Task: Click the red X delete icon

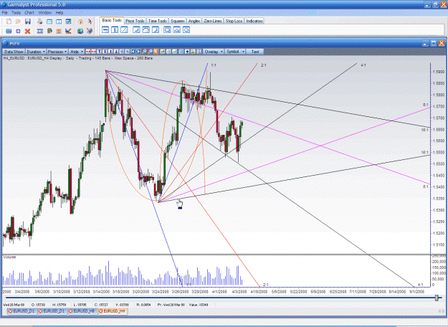Action: click(x=27, y=31)
